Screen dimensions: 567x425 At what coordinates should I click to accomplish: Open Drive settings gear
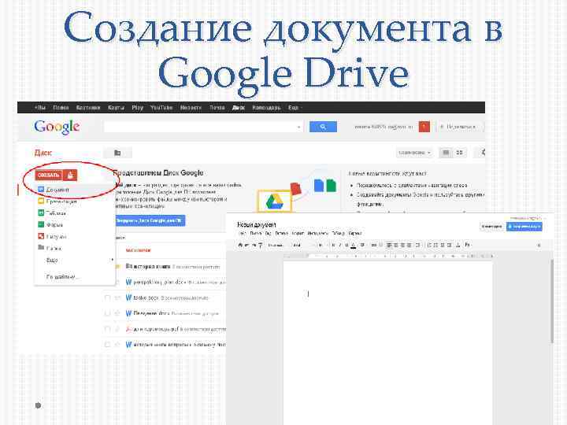(x=482, y=153)
